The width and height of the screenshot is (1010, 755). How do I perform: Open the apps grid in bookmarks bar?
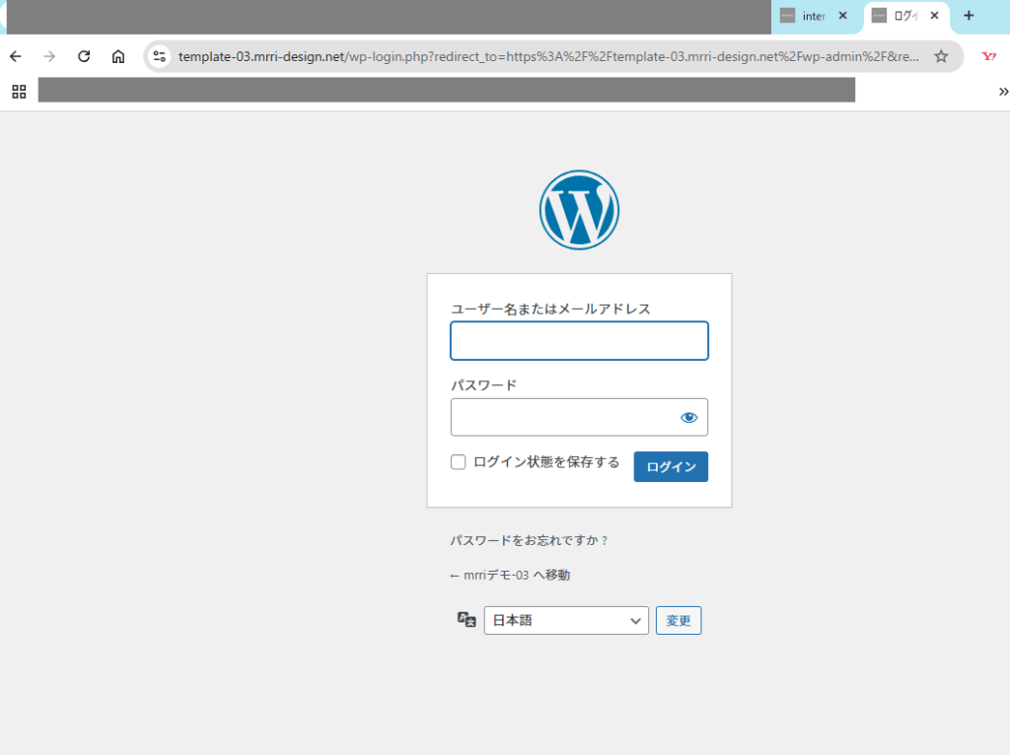tap(19, 92)
